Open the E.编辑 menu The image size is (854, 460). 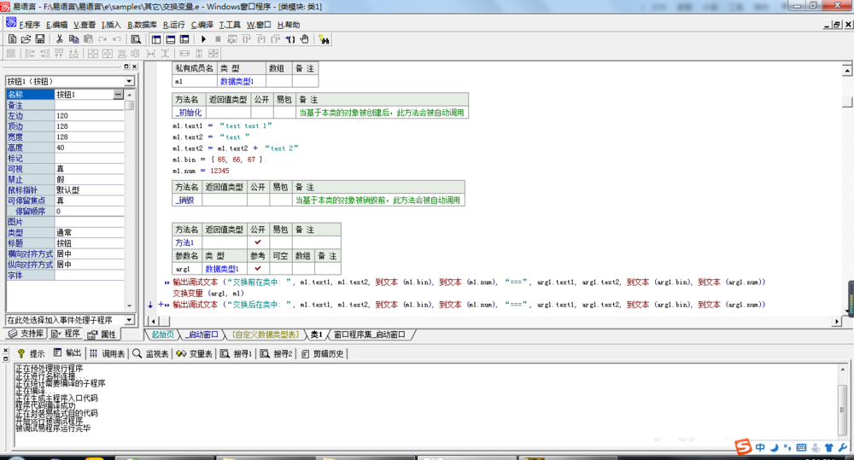56,25
